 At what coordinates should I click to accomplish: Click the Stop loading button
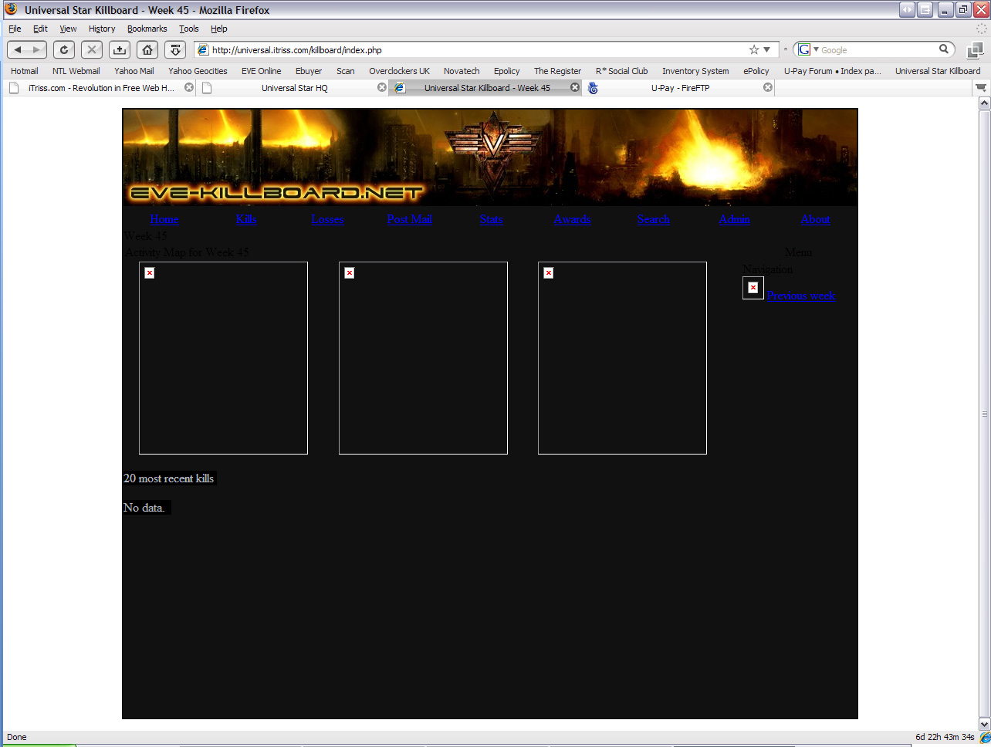(92, 49)
